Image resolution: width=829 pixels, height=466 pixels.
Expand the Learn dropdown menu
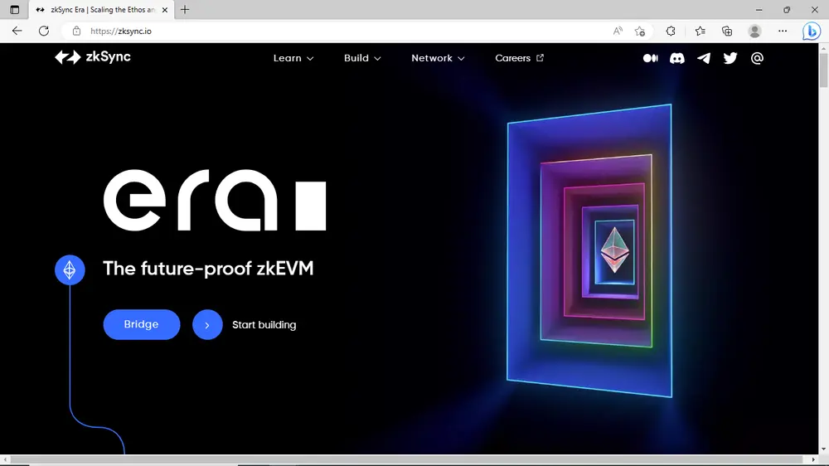click(293, 58)
